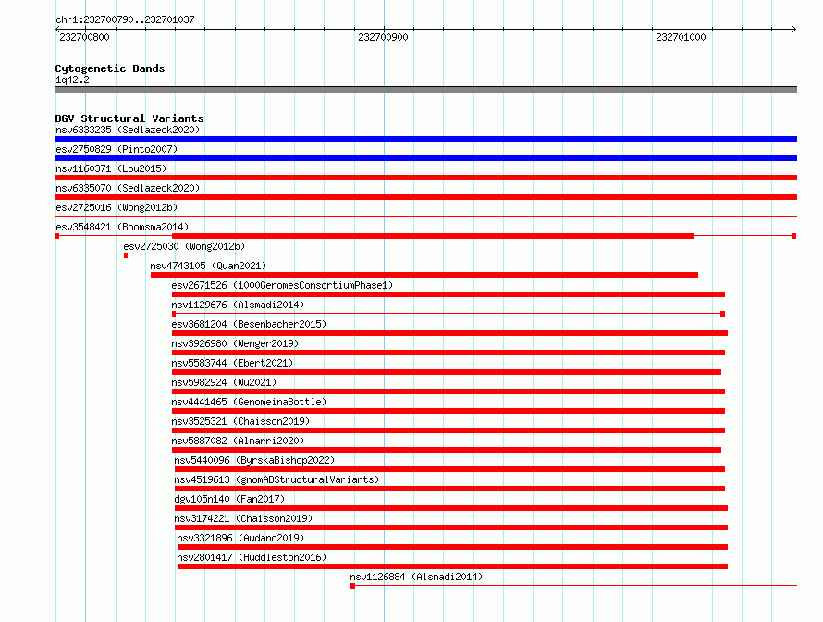Click nsv3321896 (Audano2019) variant label
Image resolution: width=823 pixels, height=622 pixels.
[240, 538]
